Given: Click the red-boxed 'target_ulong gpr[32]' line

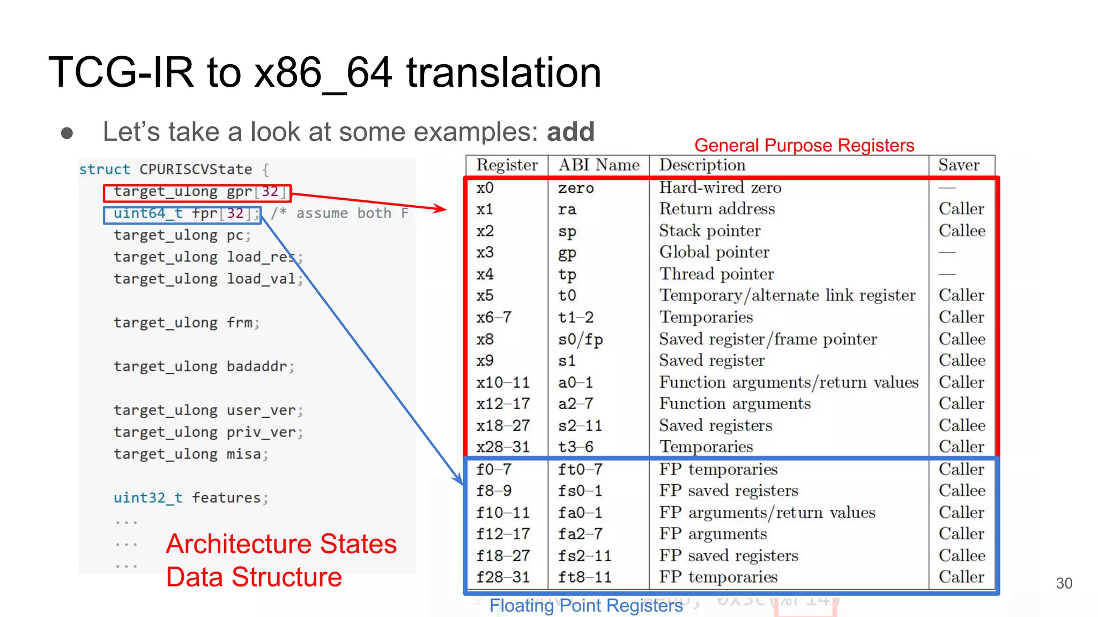Looking at the screenshot, I should [x=197, y=192].
